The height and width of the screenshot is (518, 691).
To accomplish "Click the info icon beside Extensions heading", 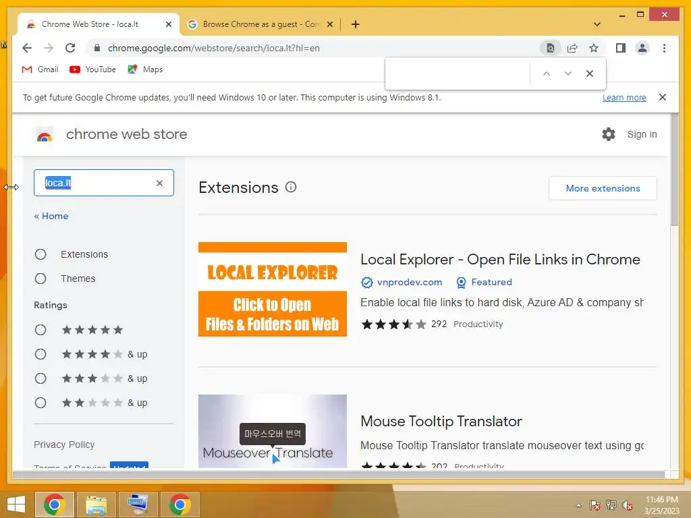I will pos(291,188).
